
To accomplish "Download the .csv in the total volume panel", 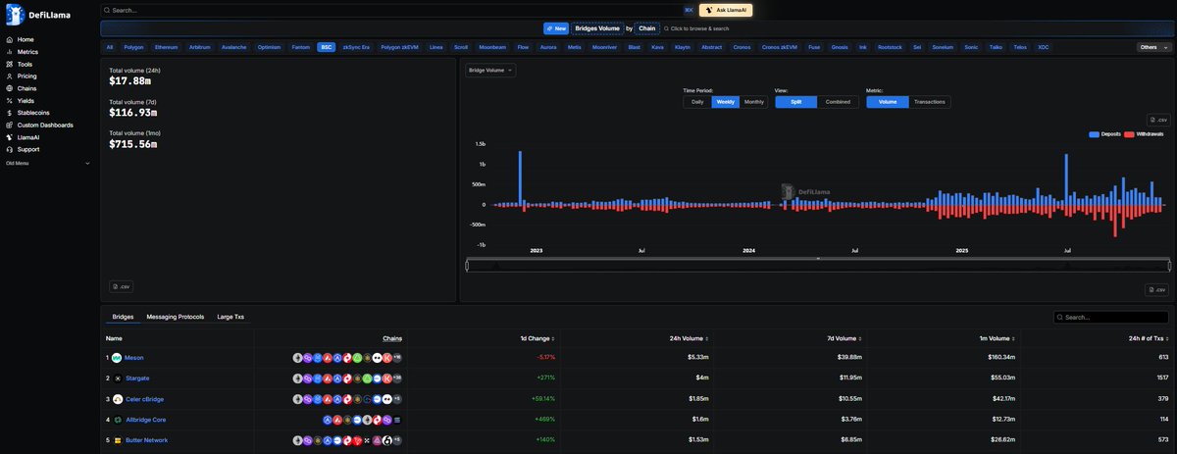I will pyautogui.click(x=121, y=286).
